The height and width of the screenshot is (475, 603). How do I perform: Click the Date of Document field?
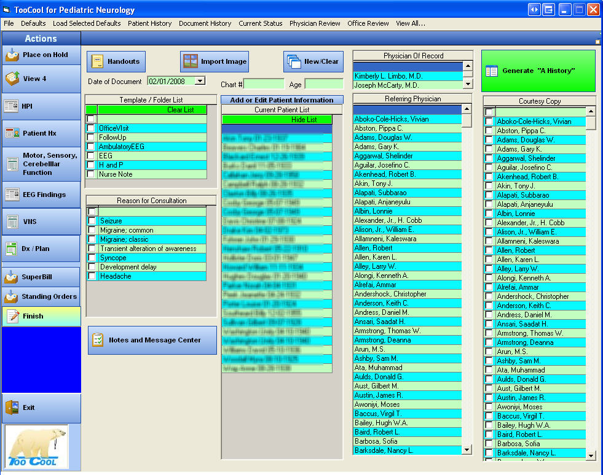click(x=171, y=82)
